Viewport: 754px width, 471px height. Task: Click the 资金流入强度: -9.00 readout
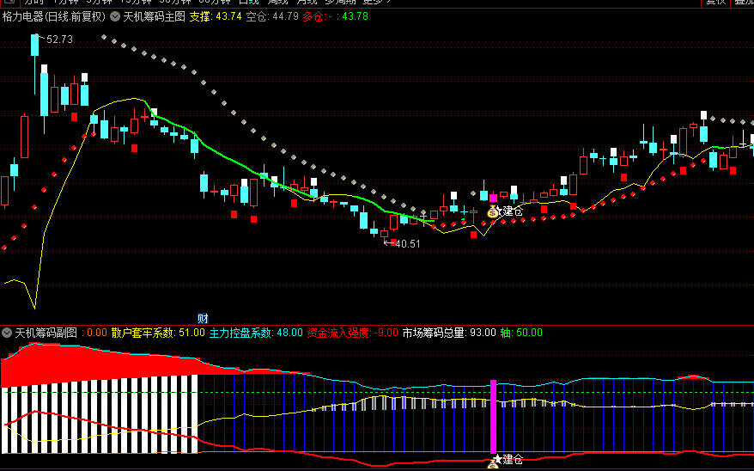click(x=352, y=333)
